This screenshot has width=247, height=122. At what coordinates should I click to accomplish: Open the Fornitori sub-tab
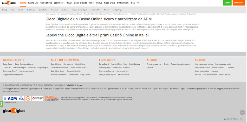tap(55, 10)
